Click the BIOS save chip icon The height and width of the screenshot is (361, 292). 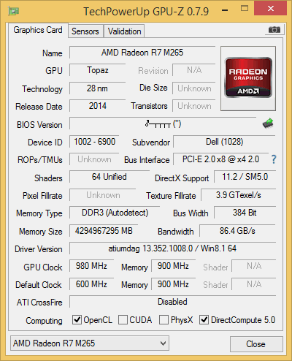click(x=268, y=123)
